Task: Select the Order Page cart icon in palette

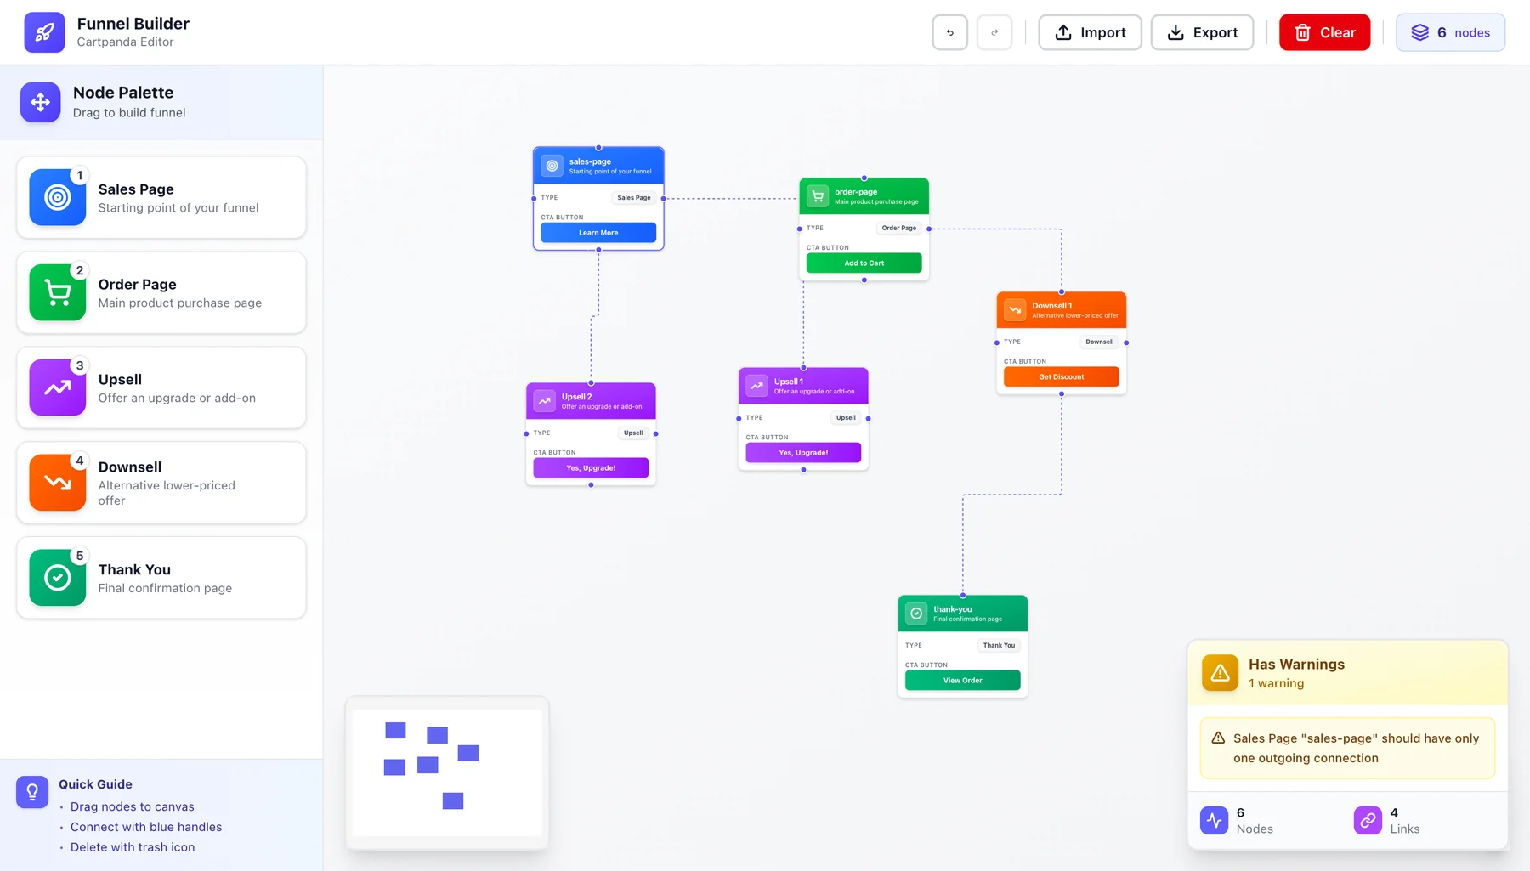Action: 58,292
